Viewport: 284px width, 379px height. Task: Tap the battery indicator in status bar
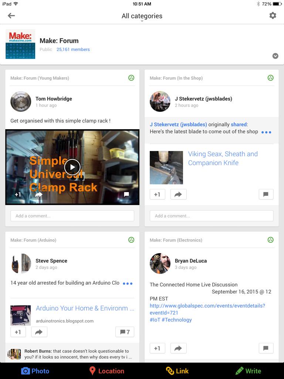tap(277, 4)
